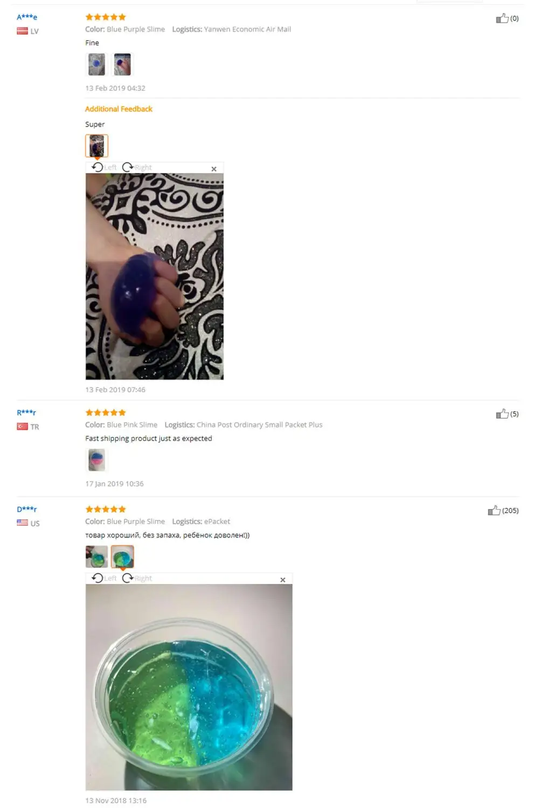Rotate the purple slime photo right

[137, 168]
